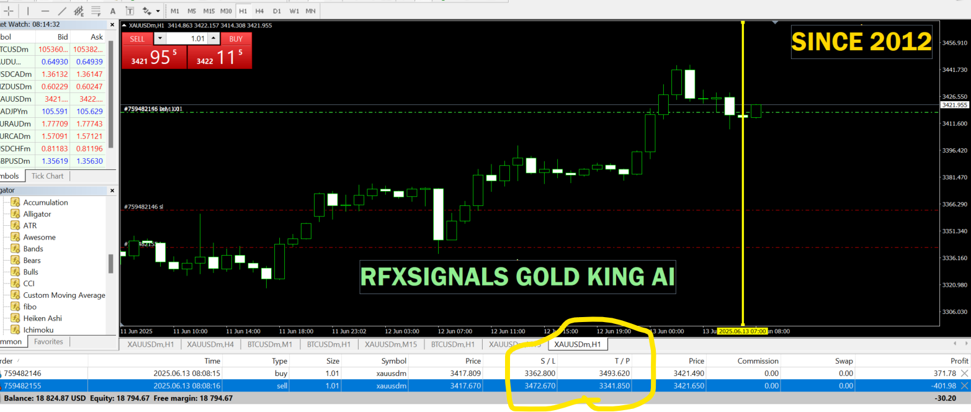
Task: Click the Ask column header
Action: pyautogui.click(x=96, y=37)
